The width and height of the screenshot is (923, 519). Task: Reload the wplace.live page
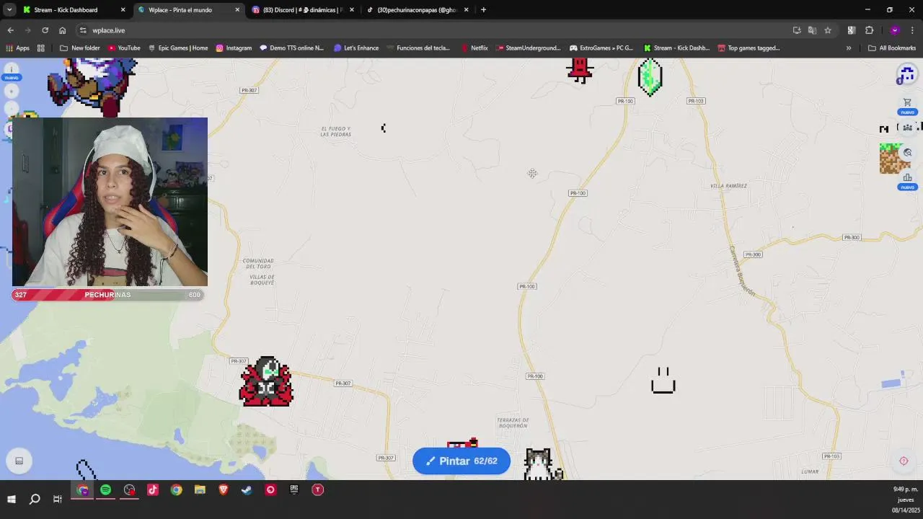(45, 30)
